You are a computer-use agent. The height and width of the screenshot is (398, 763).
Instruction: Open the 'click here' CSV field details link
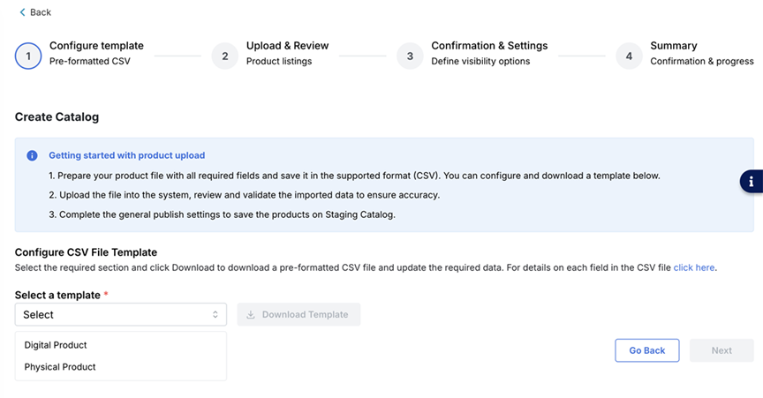[694, 267]
